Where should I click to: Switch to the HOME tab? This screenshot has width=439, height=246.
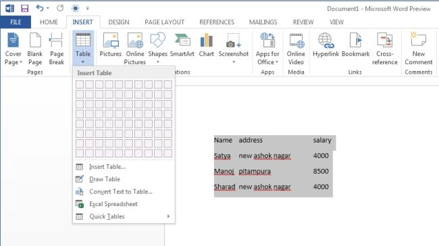point(49,22)
